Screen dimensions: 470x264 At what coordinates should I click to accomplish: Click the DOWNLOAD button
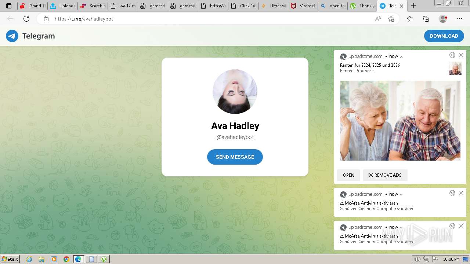pyautogui.click(x=444, y=36)
